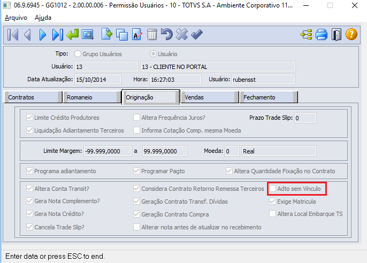Go to the next record
This screenshot has width=367, height=263.
[x=43, y=35]
